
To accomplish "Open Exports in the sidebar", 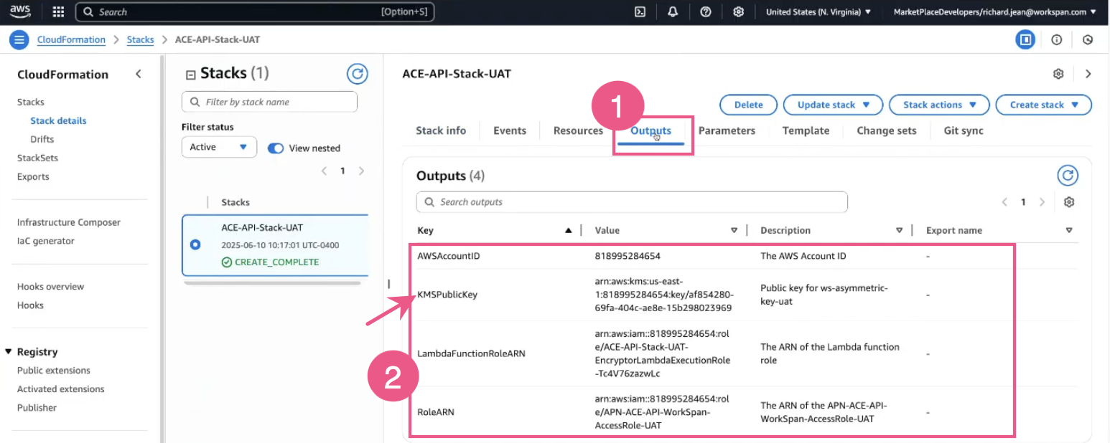I will coord(33,176).
